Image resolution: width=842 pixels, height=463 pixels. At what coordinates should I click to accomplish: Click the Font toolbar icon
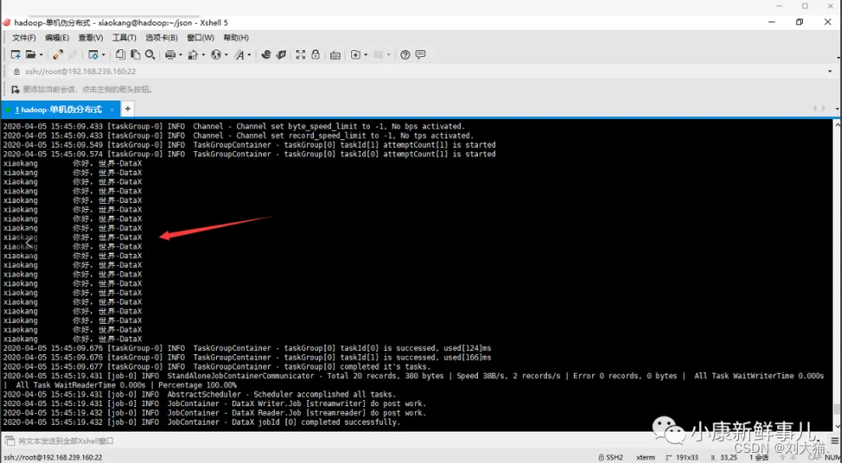(x=240, y=54)
